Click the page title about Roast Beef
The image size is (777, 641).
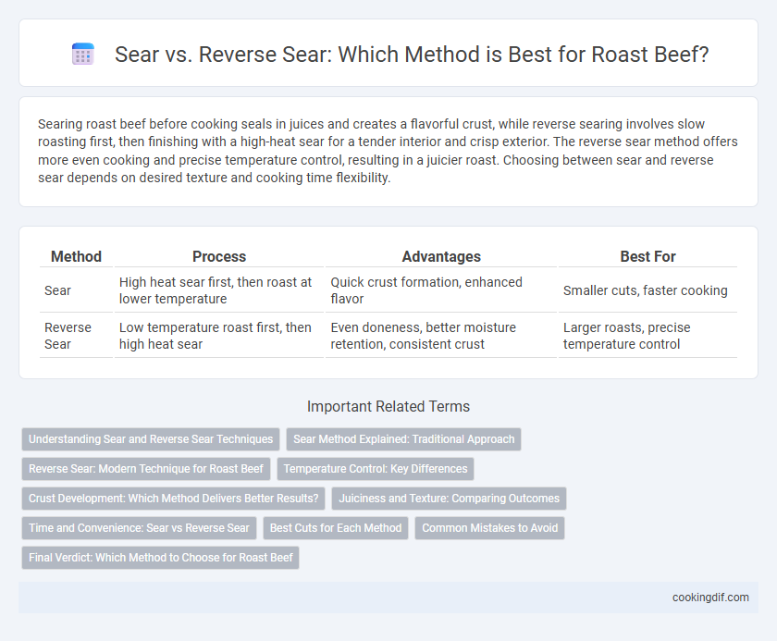pyautogui.click(x=412, y=55)
